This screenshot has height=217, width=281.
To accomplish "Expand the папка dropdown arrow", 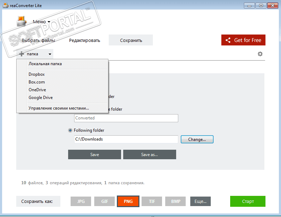I will (50, 54).
